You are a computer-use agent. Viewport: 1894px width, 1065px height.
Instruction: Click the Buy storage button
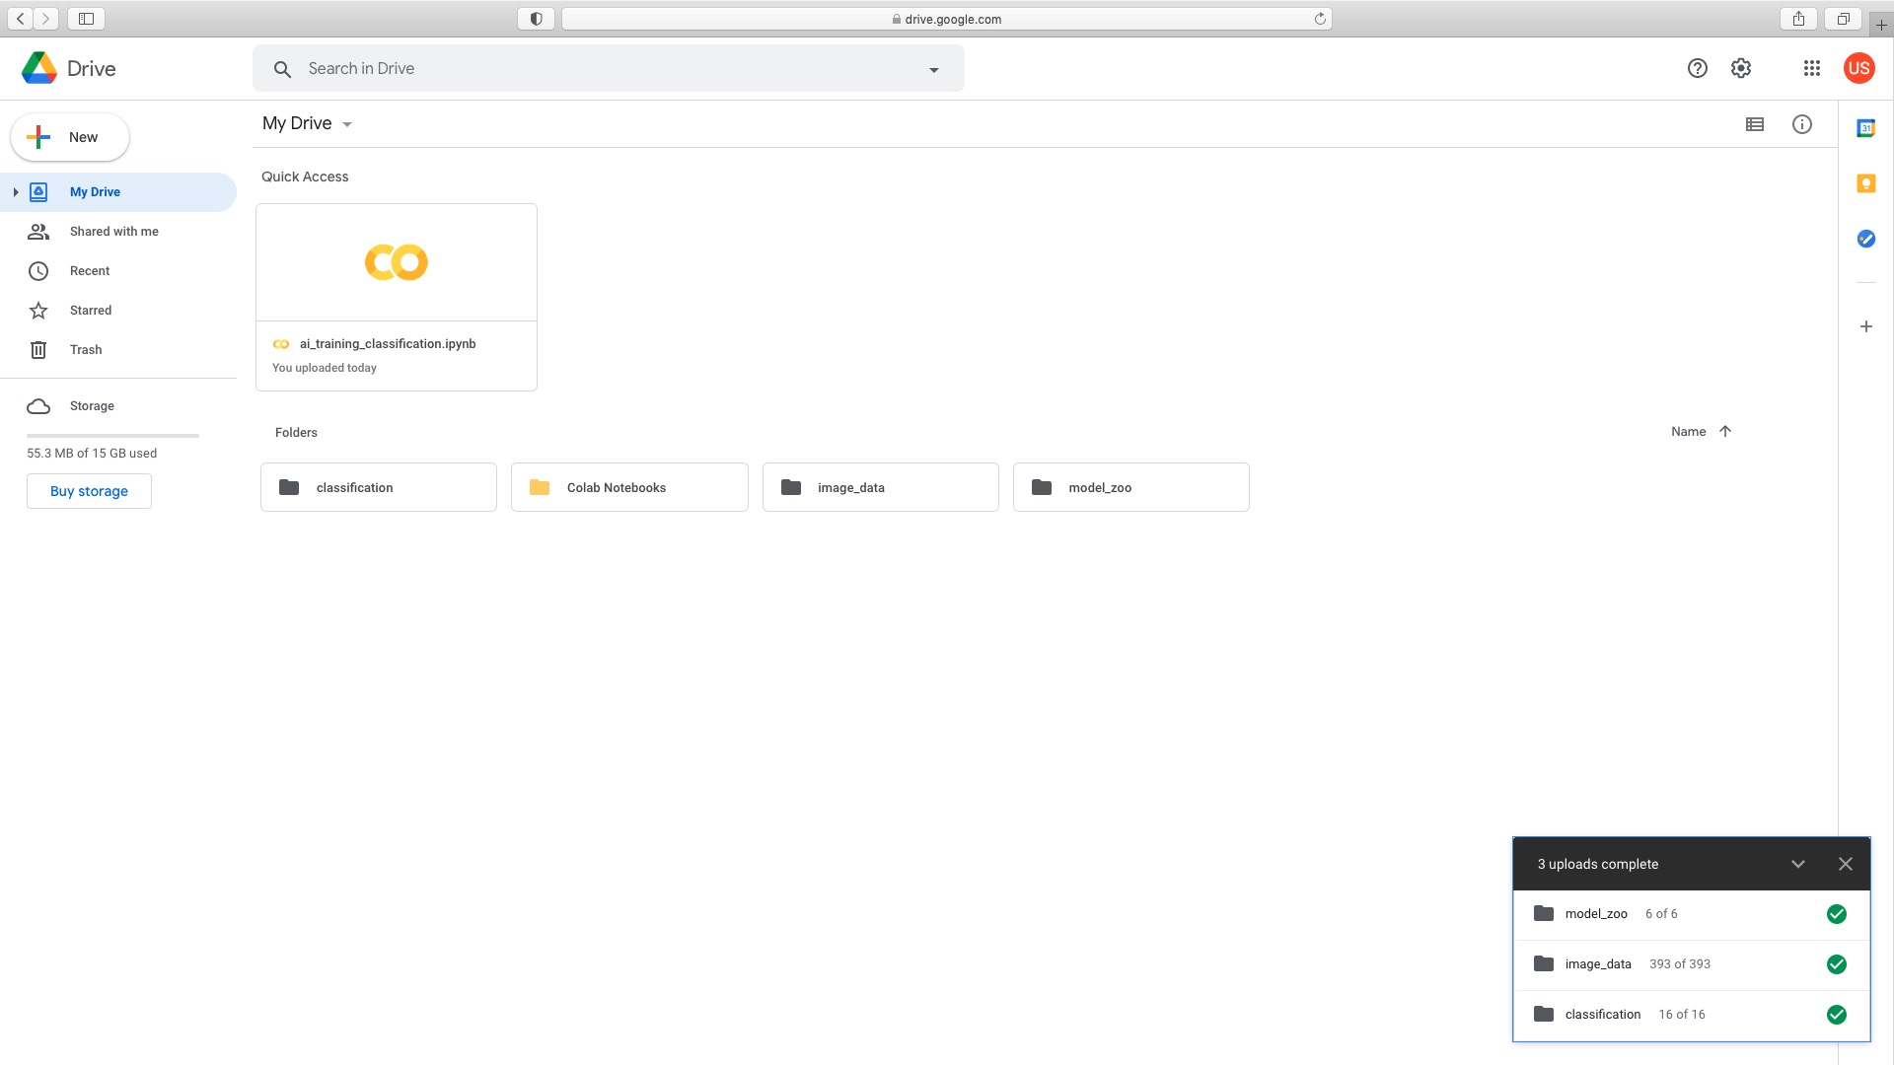(89, 491)
